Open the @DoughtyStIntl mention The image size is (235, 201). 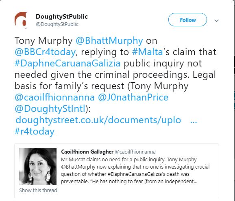[x=50, y=109]
